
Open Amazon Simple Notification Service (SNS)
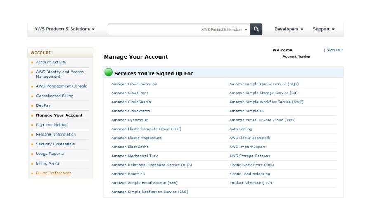[150, 192]
